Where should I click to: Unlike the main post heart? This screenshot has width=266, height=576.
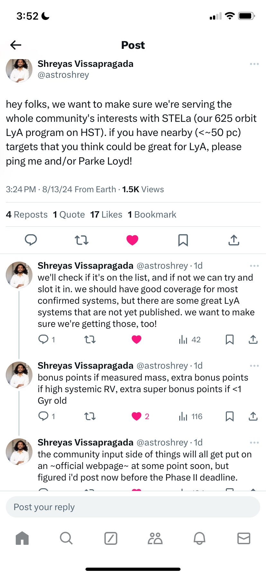[x=132, y=240]
